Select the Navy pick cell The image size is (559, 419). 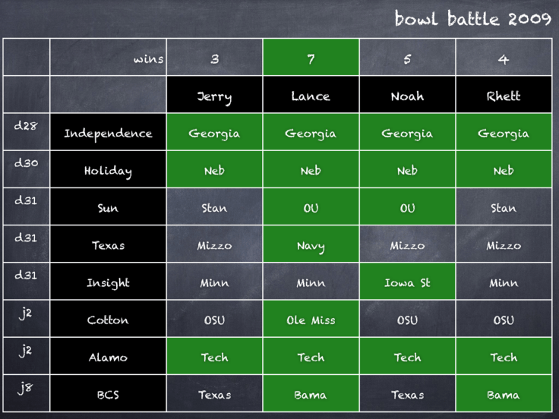(x=311, y=244)
